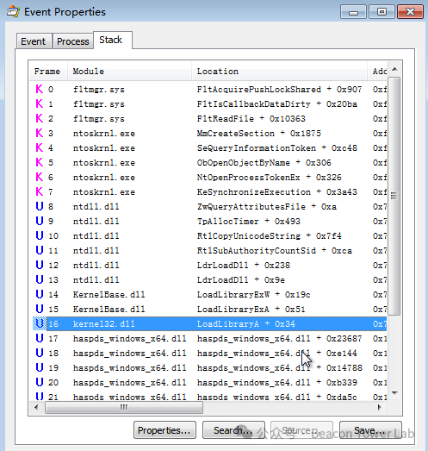Viewport: 428px width, 451px height.
Task: Select NtOpenProcessTokenEx + 0x326 location
Action: point(270,177)
